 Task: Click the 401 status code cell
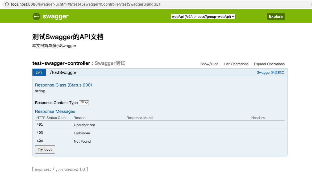(x=40, y=125)
